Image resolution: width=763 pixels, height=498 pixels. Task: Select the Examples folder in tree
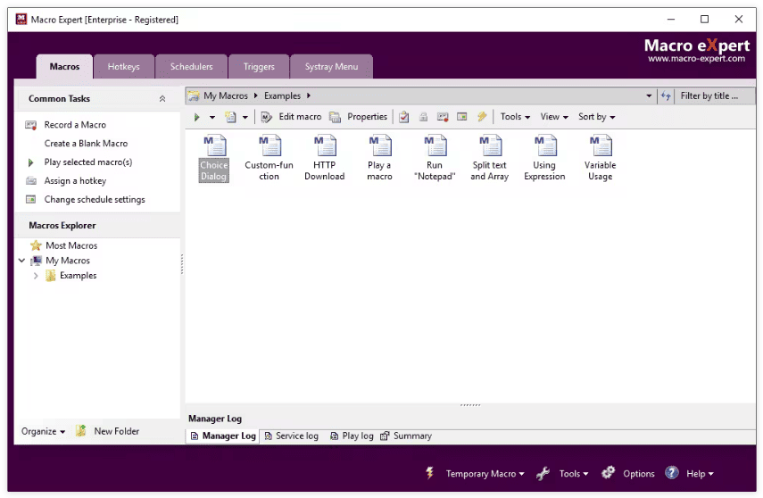[78, 276]
